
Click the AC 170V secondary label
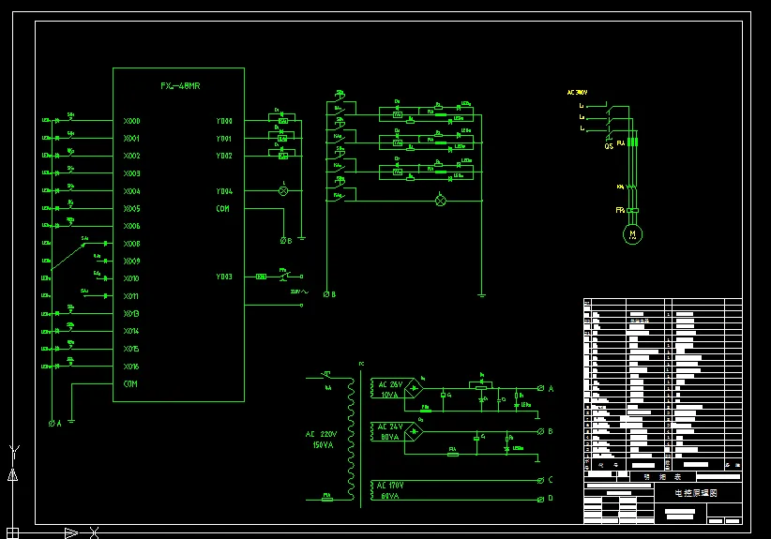point(390,486)
